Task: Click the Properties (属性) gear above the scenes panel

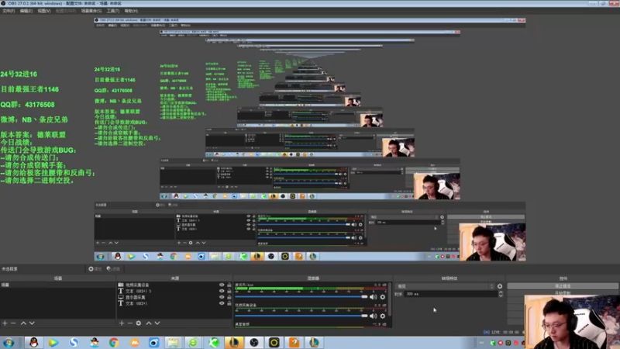Action: pos(95,268)
